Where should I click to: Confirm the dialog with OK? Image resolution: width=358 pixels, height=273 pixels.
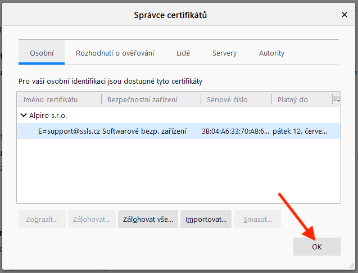pos(317,247)
